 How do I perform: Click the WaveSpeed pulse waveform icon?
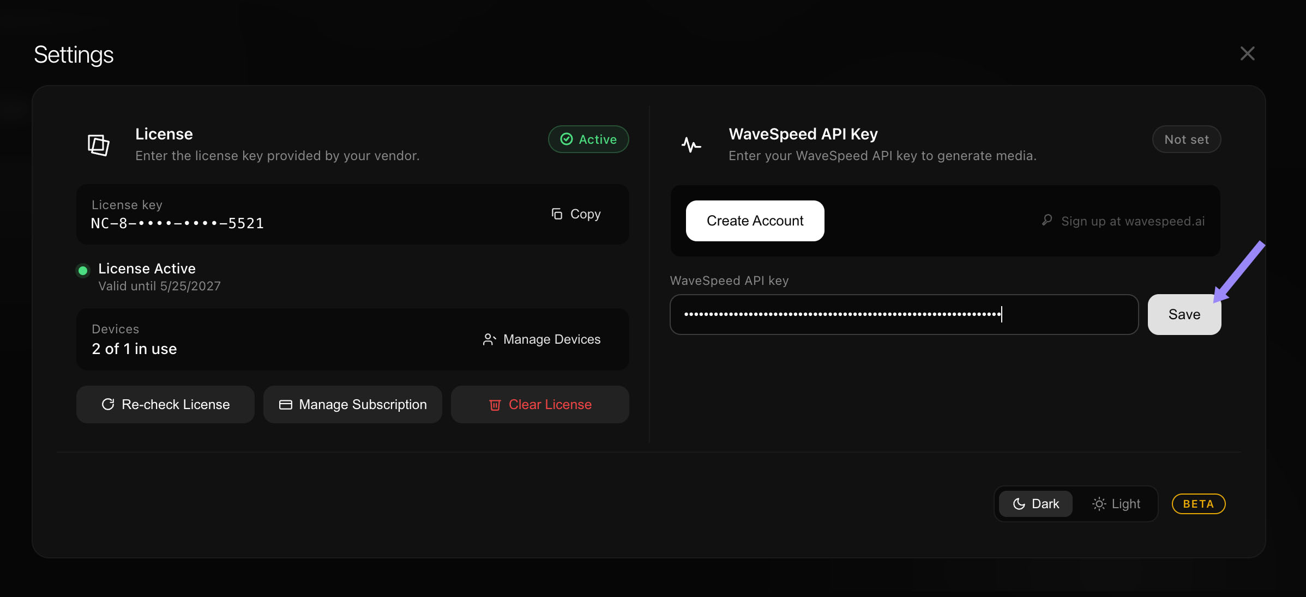691,145
